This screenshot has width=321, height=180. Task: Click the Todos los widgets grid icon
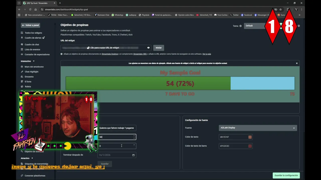(x=22, y=33)
